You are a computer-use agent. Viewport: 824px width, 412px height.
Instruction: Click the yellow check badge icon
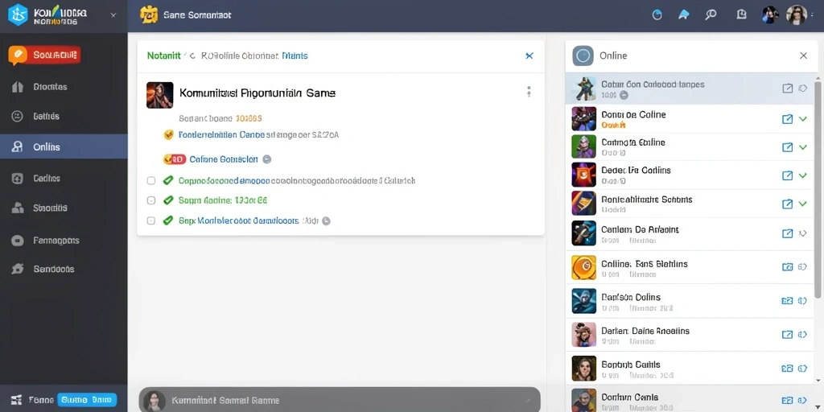coord(169,134)
